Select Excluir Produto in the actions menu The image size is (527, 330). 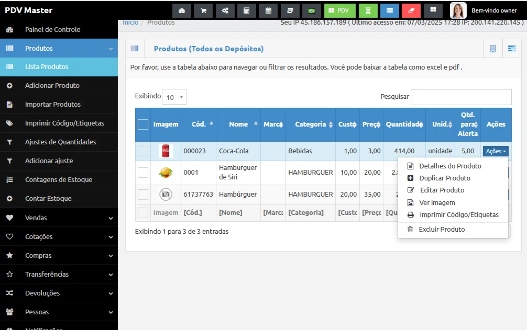pyautogui.click(x=442, y=230)
